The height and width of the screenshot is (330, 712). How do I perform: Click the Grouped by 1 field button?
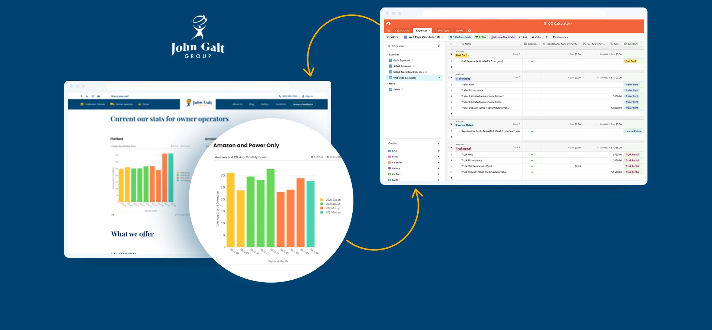tap(503, 37)
